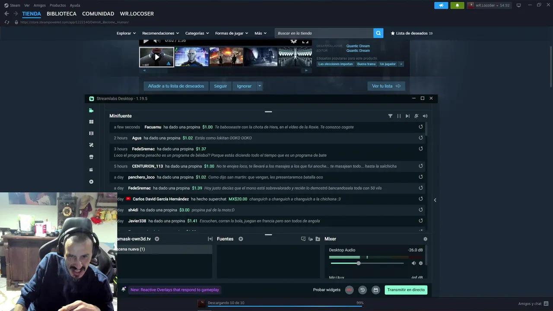Collapse the Streamlabs right side panel chevron

[435, 200]
